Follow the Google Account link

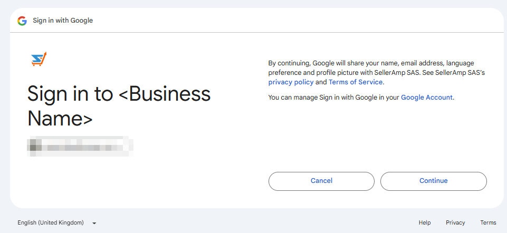(426, 98)
